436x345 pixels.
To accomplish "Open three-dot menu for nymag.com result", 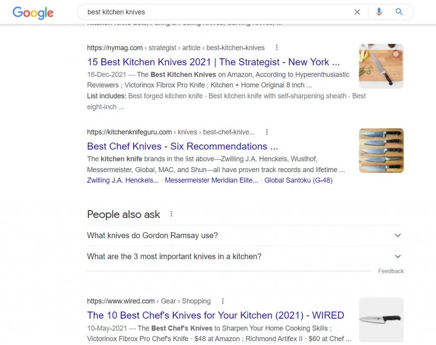I will click(277, 48).
